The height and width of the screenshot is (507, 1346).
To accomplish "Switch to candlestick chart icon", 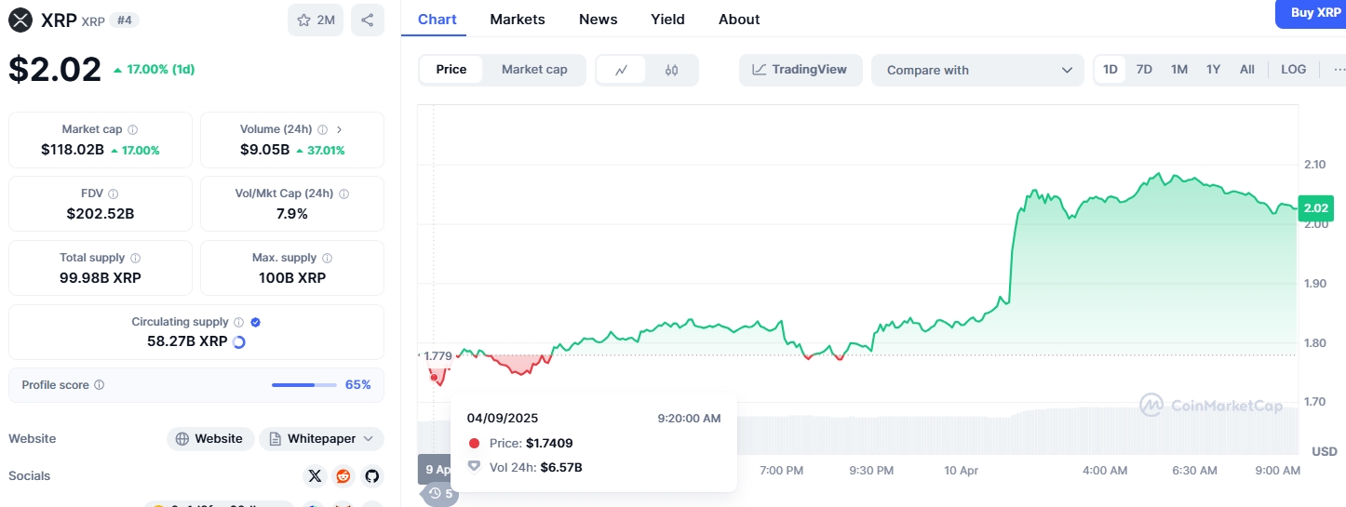I will click(671, 70).
